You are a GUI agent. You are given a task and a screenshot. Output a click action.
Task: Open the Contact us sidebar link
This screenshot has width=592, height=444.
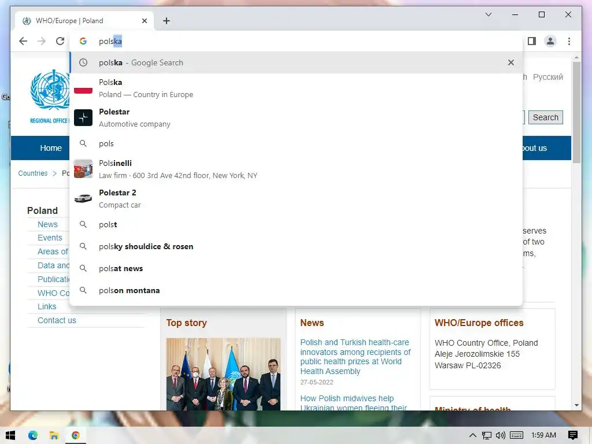tap(57, 320)
